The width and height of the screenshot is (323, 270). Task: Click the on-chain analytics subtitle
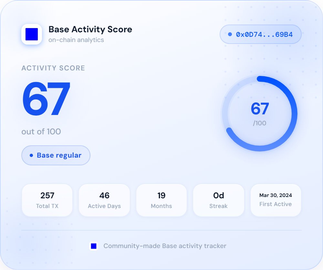pos(76,40)
